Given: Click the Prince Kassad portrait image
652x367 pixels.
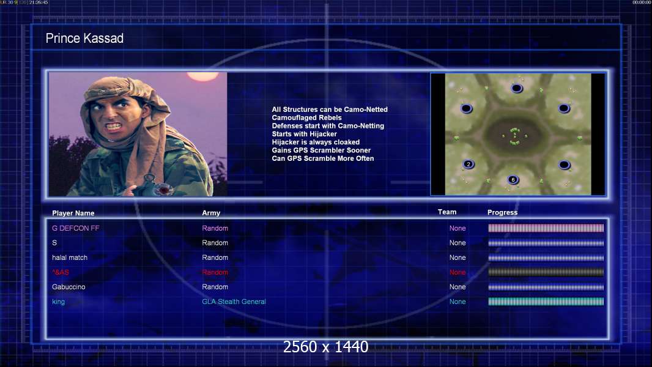Looking at the screenshot, I should pyautogui.click(x=138, y=134).
